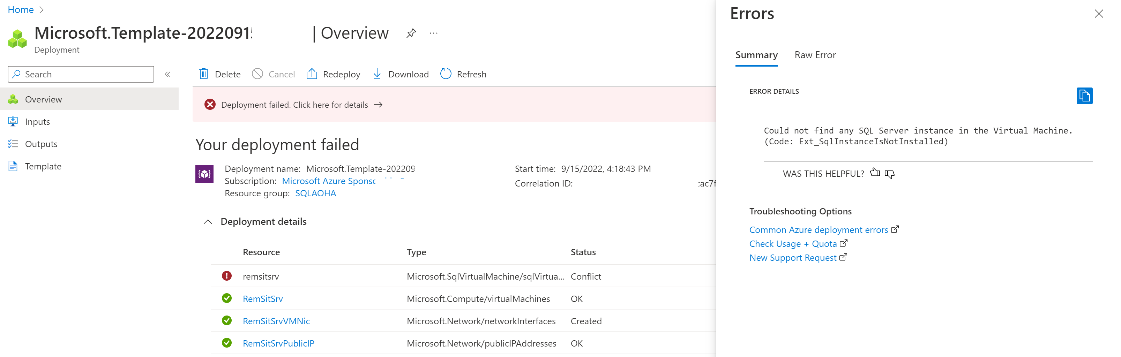Open the RemSitSrv virtual machine link

coord(263,299)
